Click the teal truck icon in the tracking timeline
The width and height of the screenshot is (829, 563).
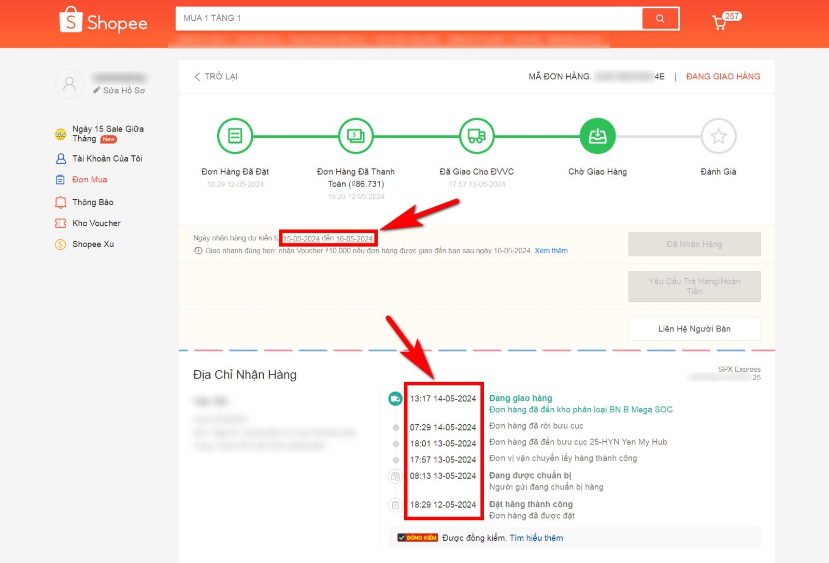click(395, 399)
